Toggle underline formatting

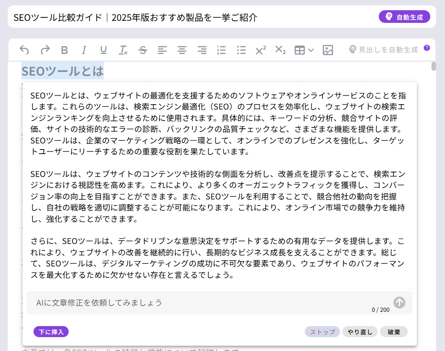103,50
